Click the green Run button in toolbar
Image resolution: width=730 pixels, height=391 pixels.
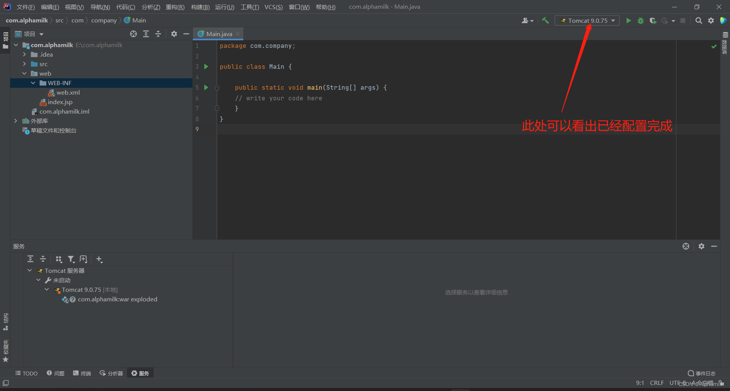click(x=628, y=21)
